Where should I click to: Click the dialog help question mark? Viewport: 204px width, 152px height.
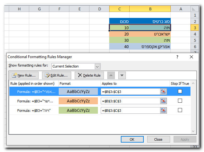[177, 57]
